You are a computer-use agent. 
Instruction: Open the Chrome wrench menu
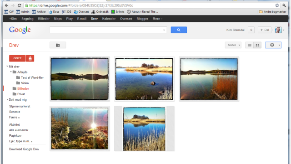click(284, 5)
